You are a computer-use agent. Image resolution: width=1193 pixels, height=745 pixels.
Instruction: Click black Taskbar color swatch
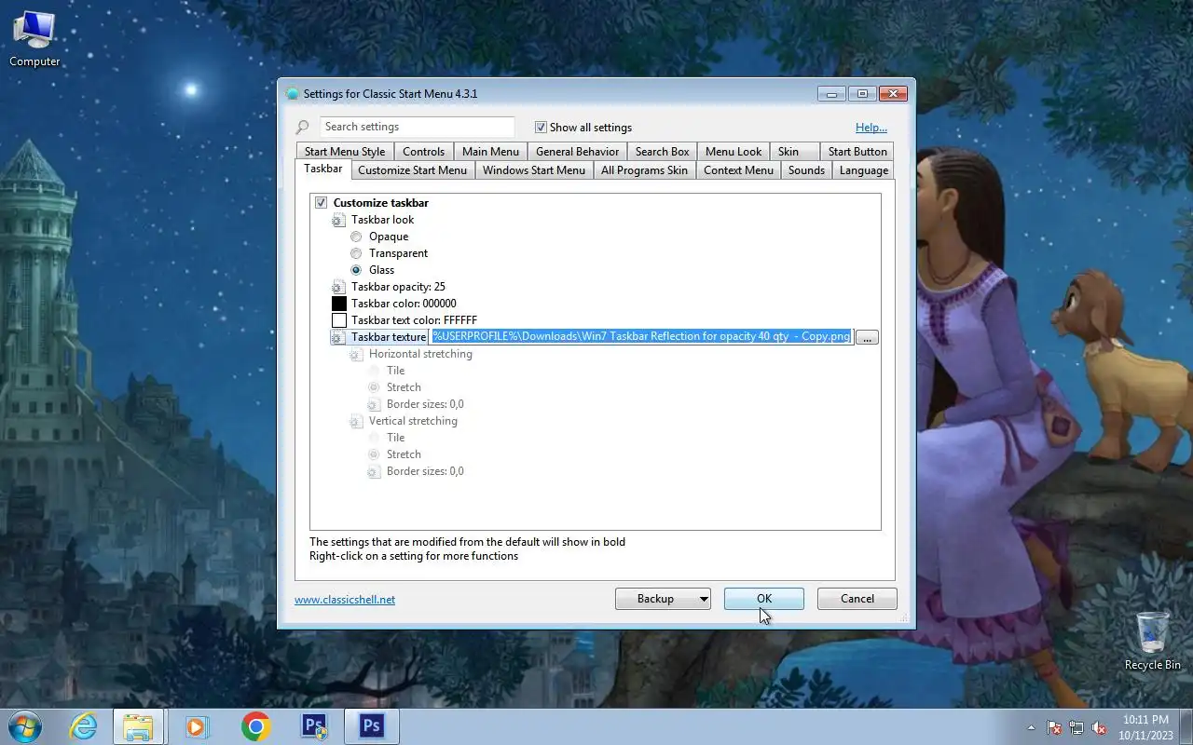click(339, 304)
